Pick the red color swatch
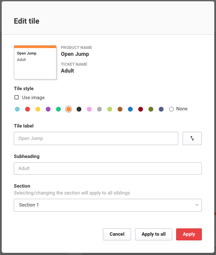The height and width of the screenshot is (255, 216). click(27, 109)
